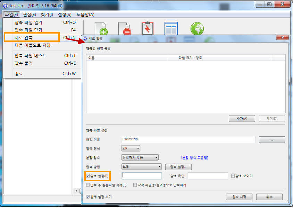The image size is (293, 220).
Task: Open the 분할 압축 도움말 link
Action: pos(194,158)
